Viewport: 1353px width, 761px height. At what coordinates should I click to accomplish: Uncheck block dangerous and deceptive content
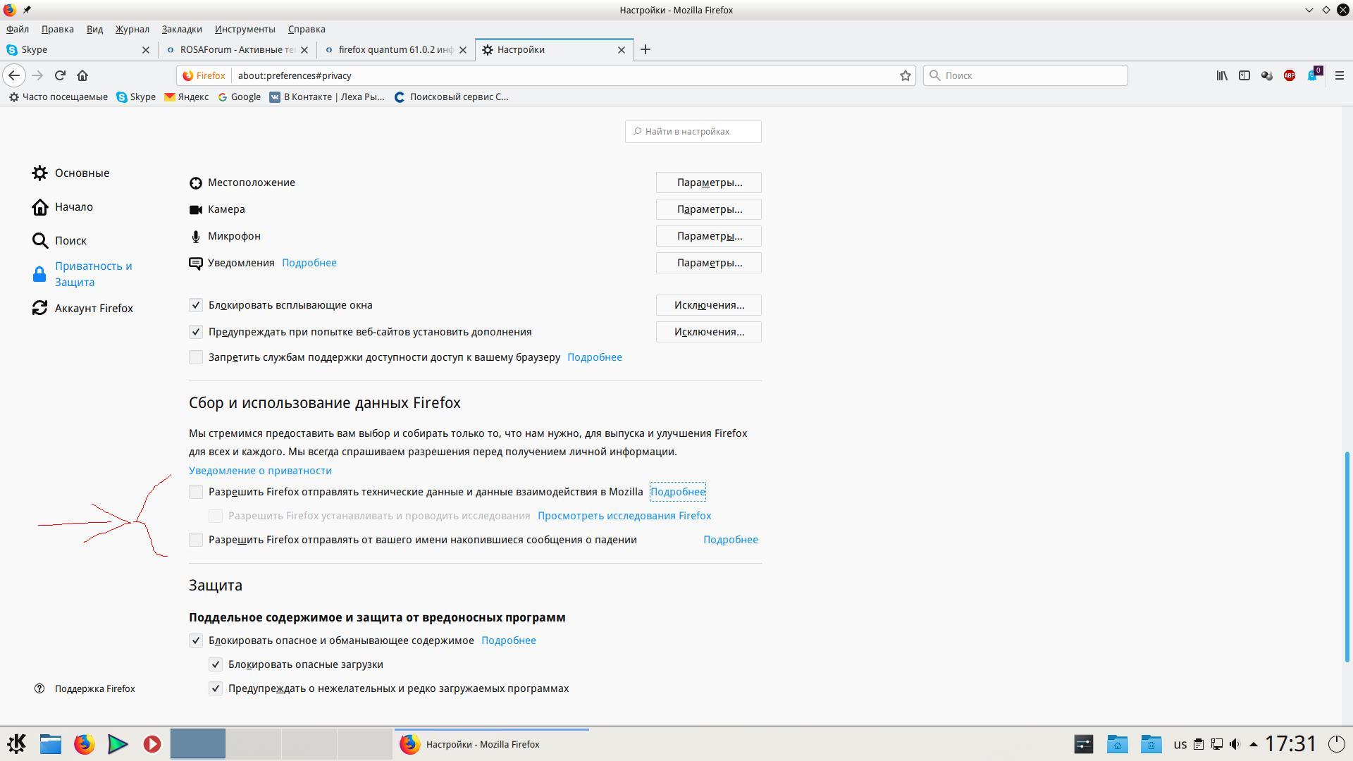(x=196, y=641)
